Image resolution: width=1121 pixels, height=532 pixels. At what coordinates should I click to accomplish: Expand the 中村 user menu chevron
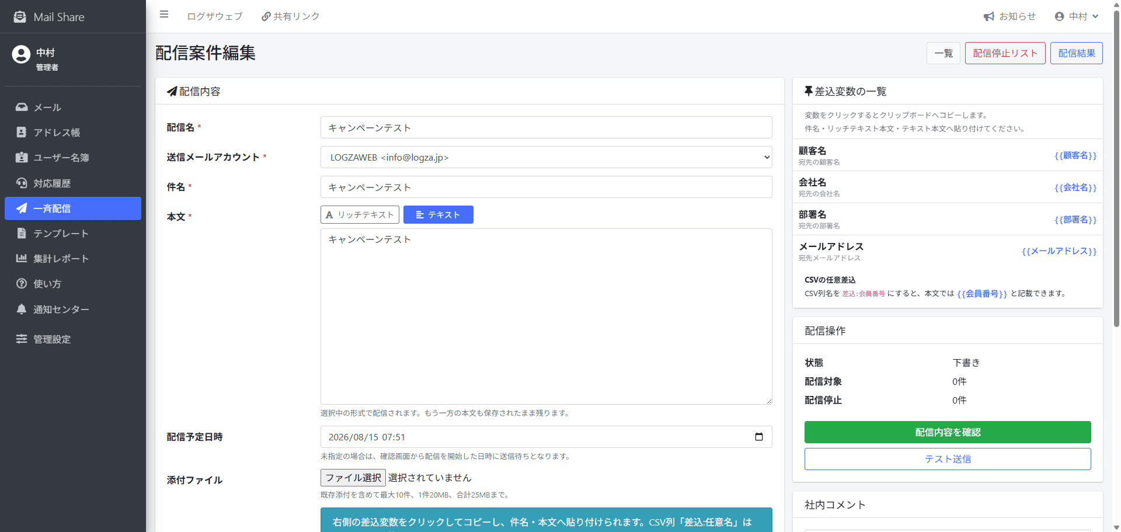(1095, 16)
